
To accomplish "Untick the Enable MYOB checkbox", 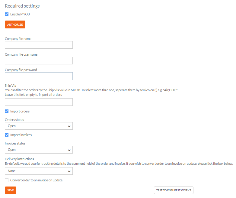I will pyautogui.click(x=7, y=14).
